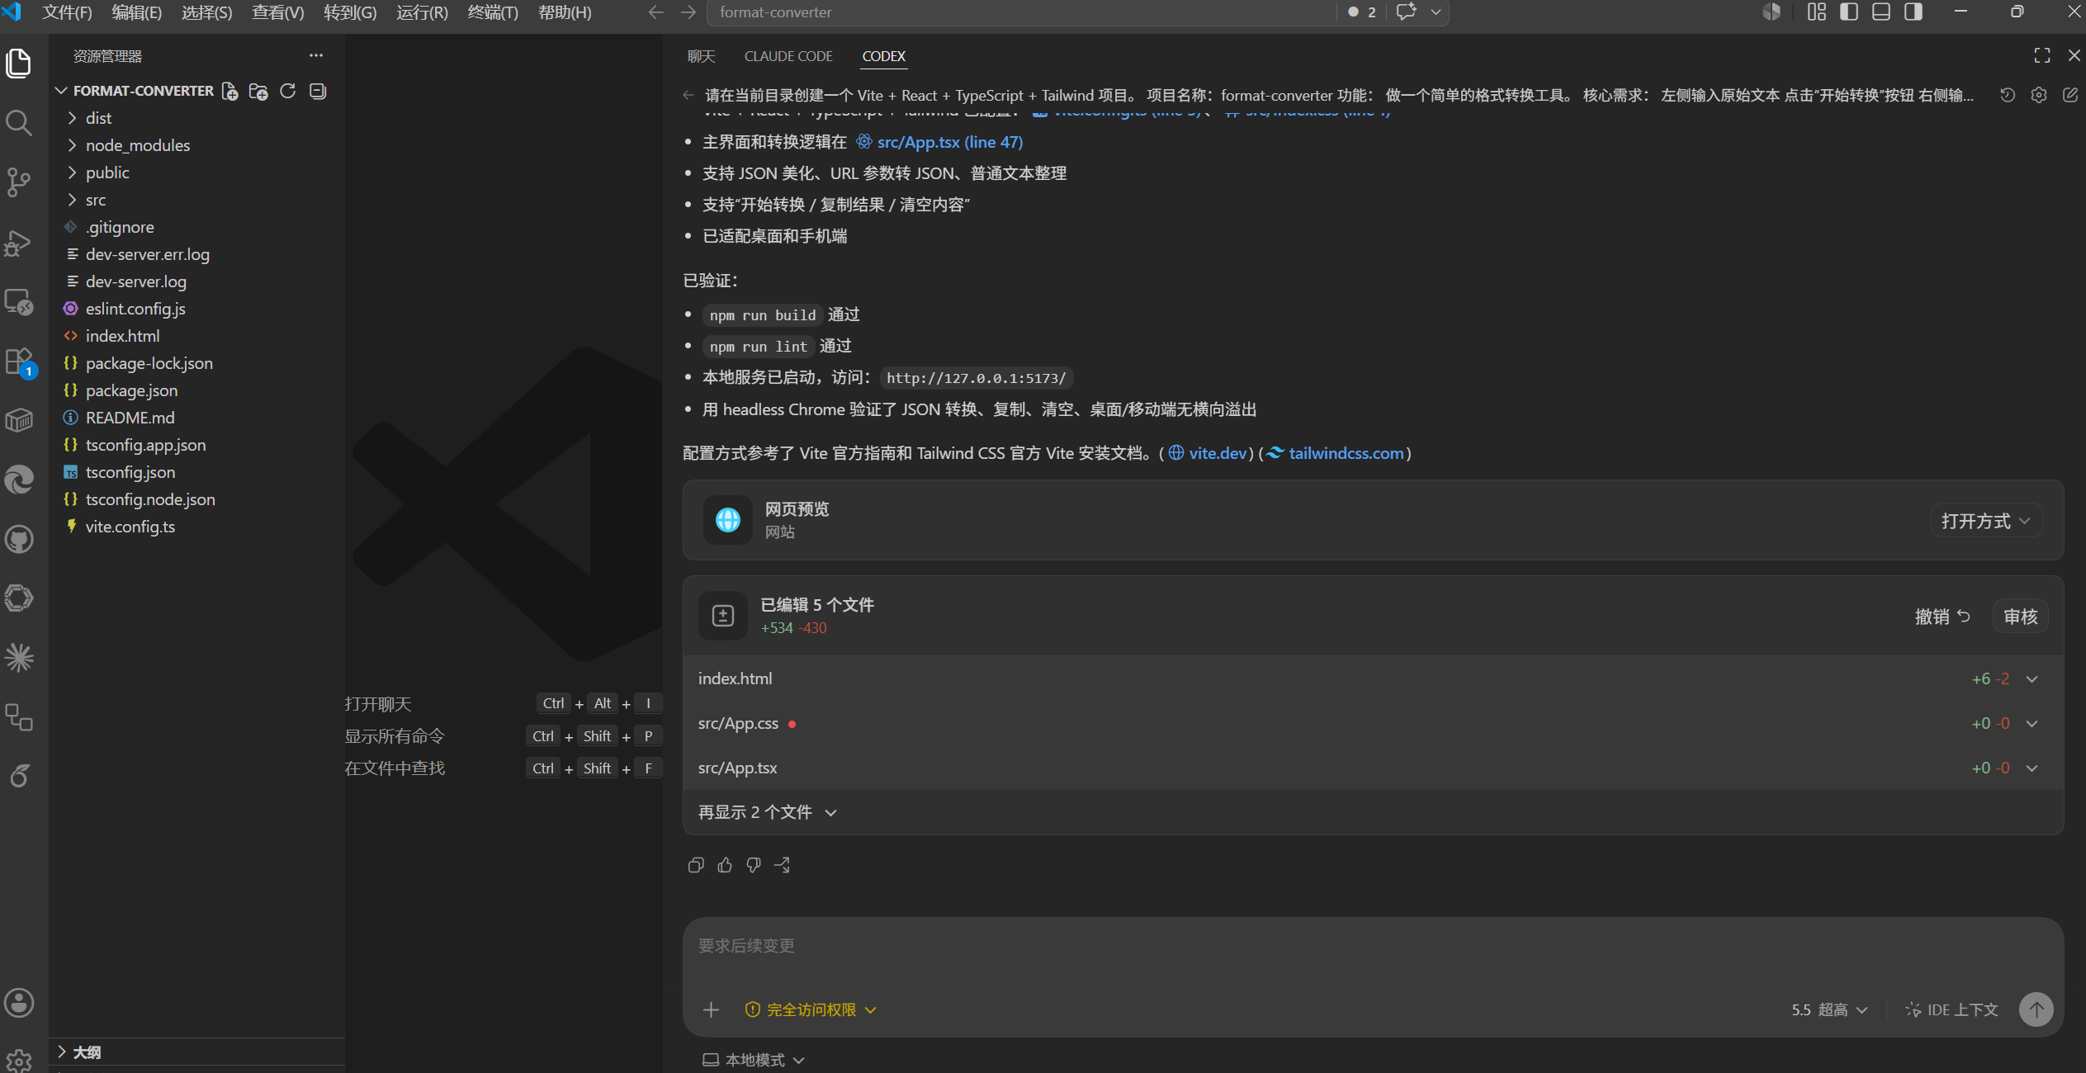
Task: Open Extensions view with badge
Action: coord(19,362)
